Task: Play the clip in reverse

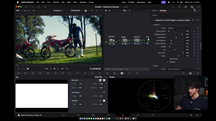Action: pyautogui.click(x=51, y=69)
